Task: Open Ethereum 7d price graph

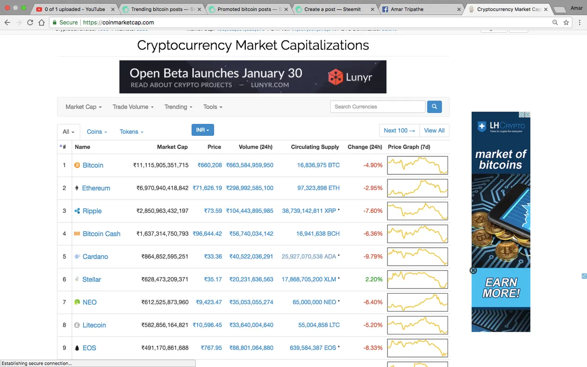Action: pos(417,188)
